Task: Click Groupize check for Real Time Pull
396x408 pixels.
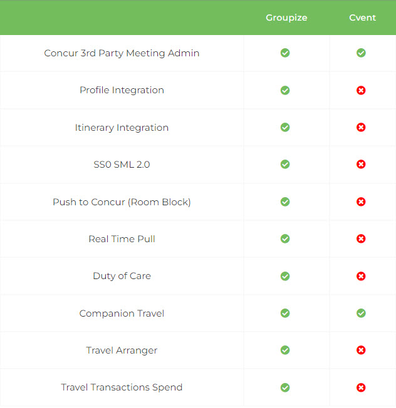Action: pos(285,239)
